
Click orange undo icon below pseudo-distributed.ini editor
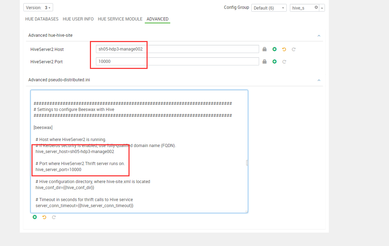click(x=44, y=217)
